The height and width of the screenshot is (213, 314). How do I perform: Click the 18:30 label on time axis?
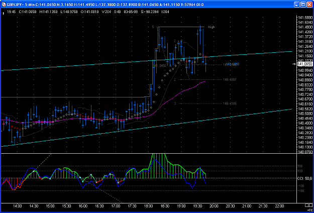[x=165, y=206]
